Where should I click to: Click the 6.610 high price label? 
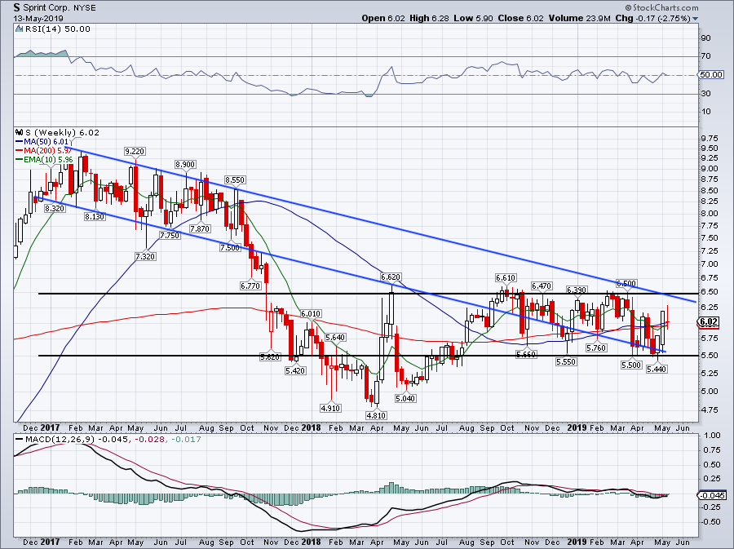click(x=506, y=277)
